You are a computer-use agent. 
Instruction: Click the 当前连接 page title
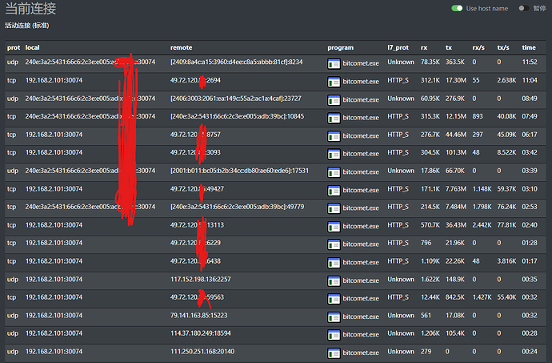click(x=30, y=9)
